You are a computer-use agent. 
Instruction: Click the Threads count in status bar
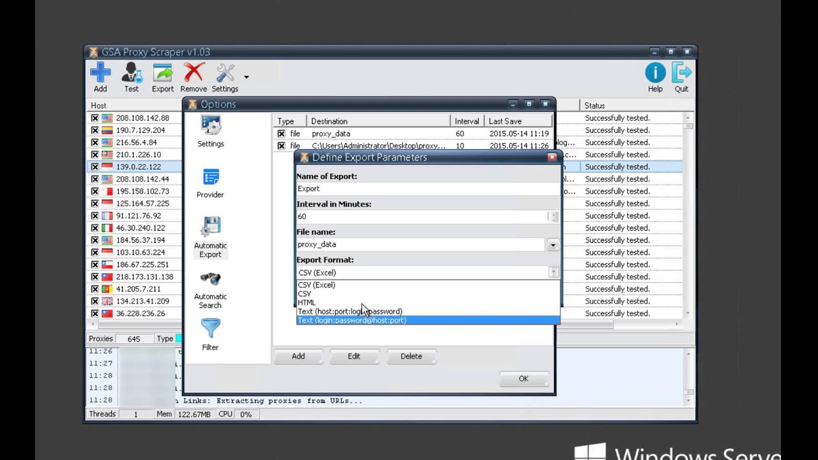click(135, 415)
